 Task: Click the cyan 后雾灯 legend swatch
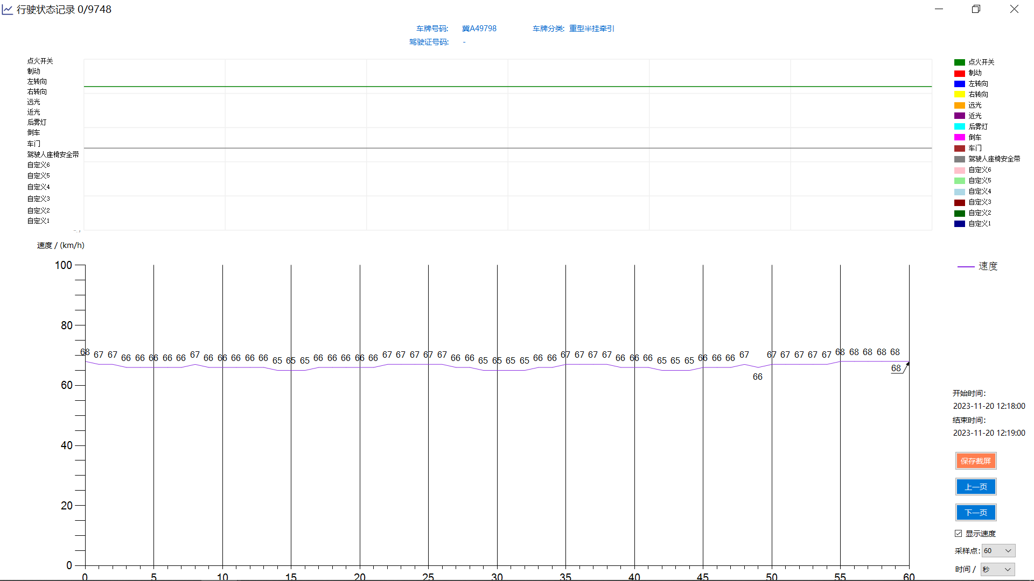(960, 127)
